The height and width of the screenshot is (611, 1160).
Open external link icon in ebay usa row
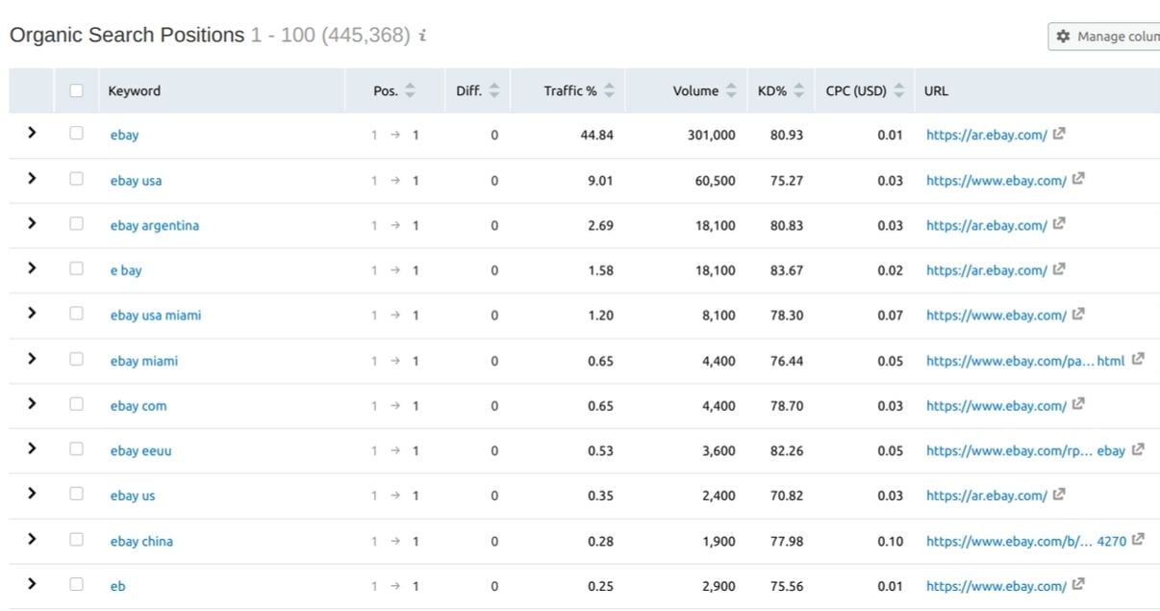point(1078,179)
